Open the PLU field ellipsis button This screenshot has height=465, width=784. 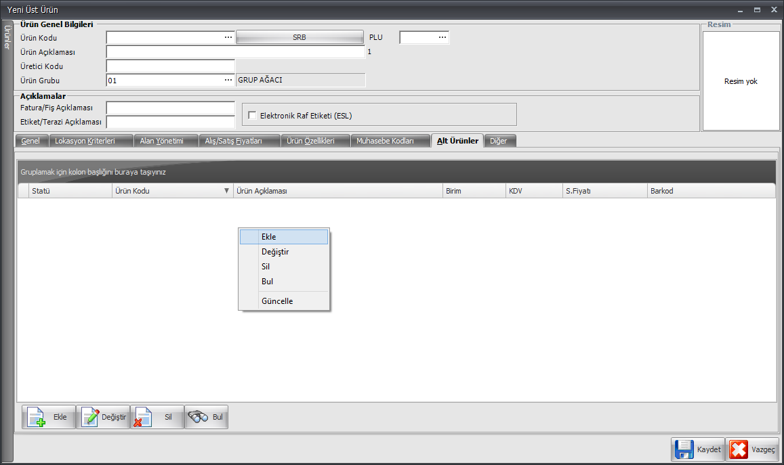pos(442,37)
